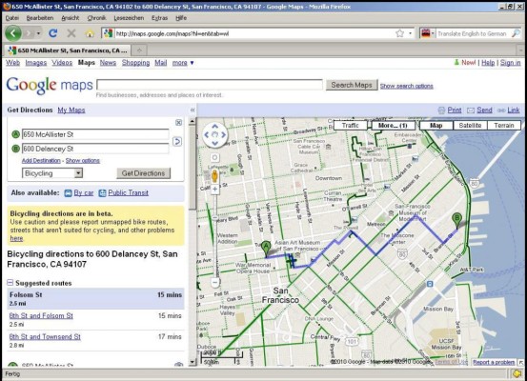Click the destination field 600 Delancey St

pyautogui.click(x=95, y=149)
